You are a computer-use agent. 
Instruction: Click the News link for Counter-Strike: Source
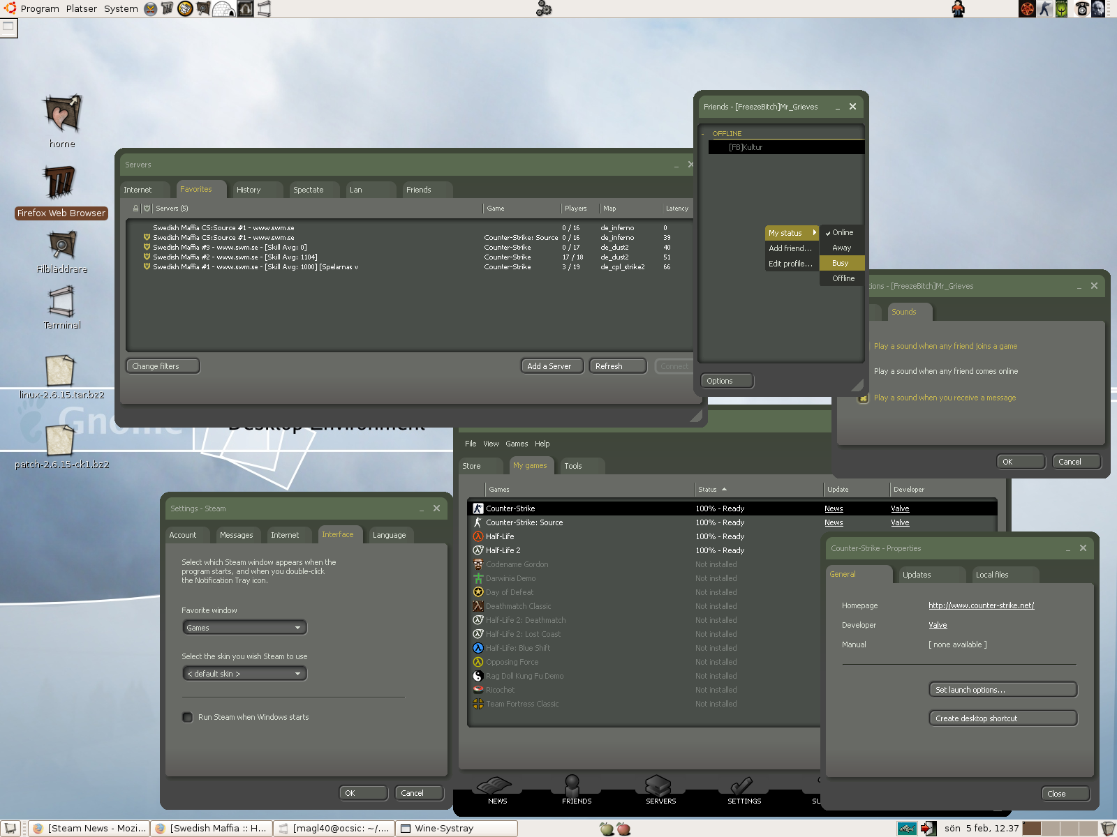(x=834, y=522)
